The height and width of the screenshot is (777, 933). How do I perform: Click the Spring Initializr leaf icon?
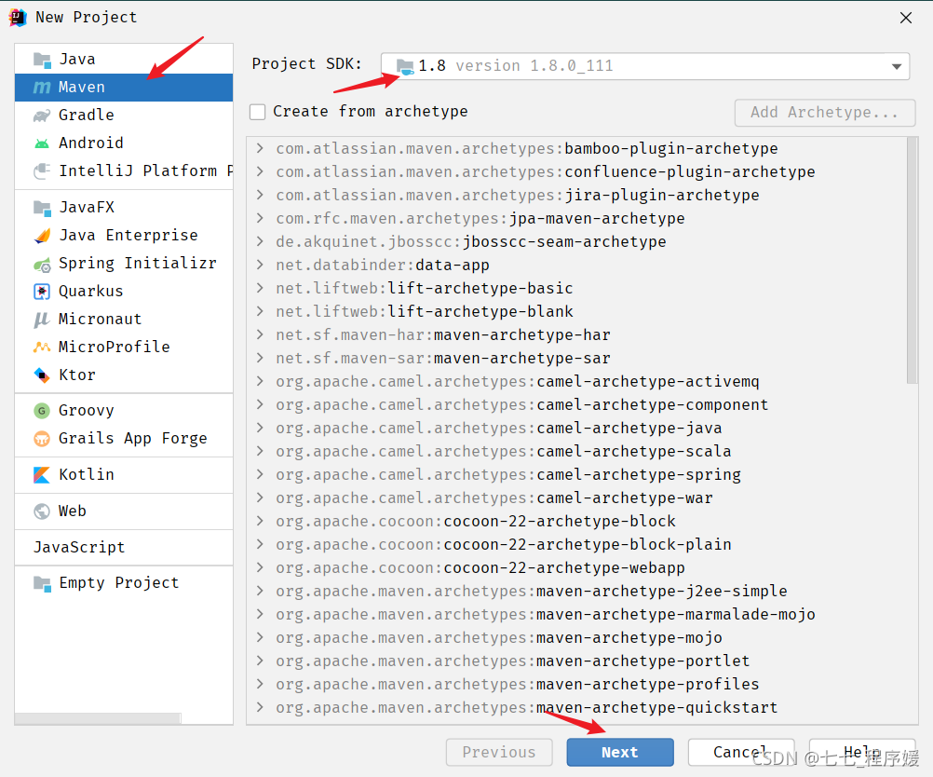point(42,264)
